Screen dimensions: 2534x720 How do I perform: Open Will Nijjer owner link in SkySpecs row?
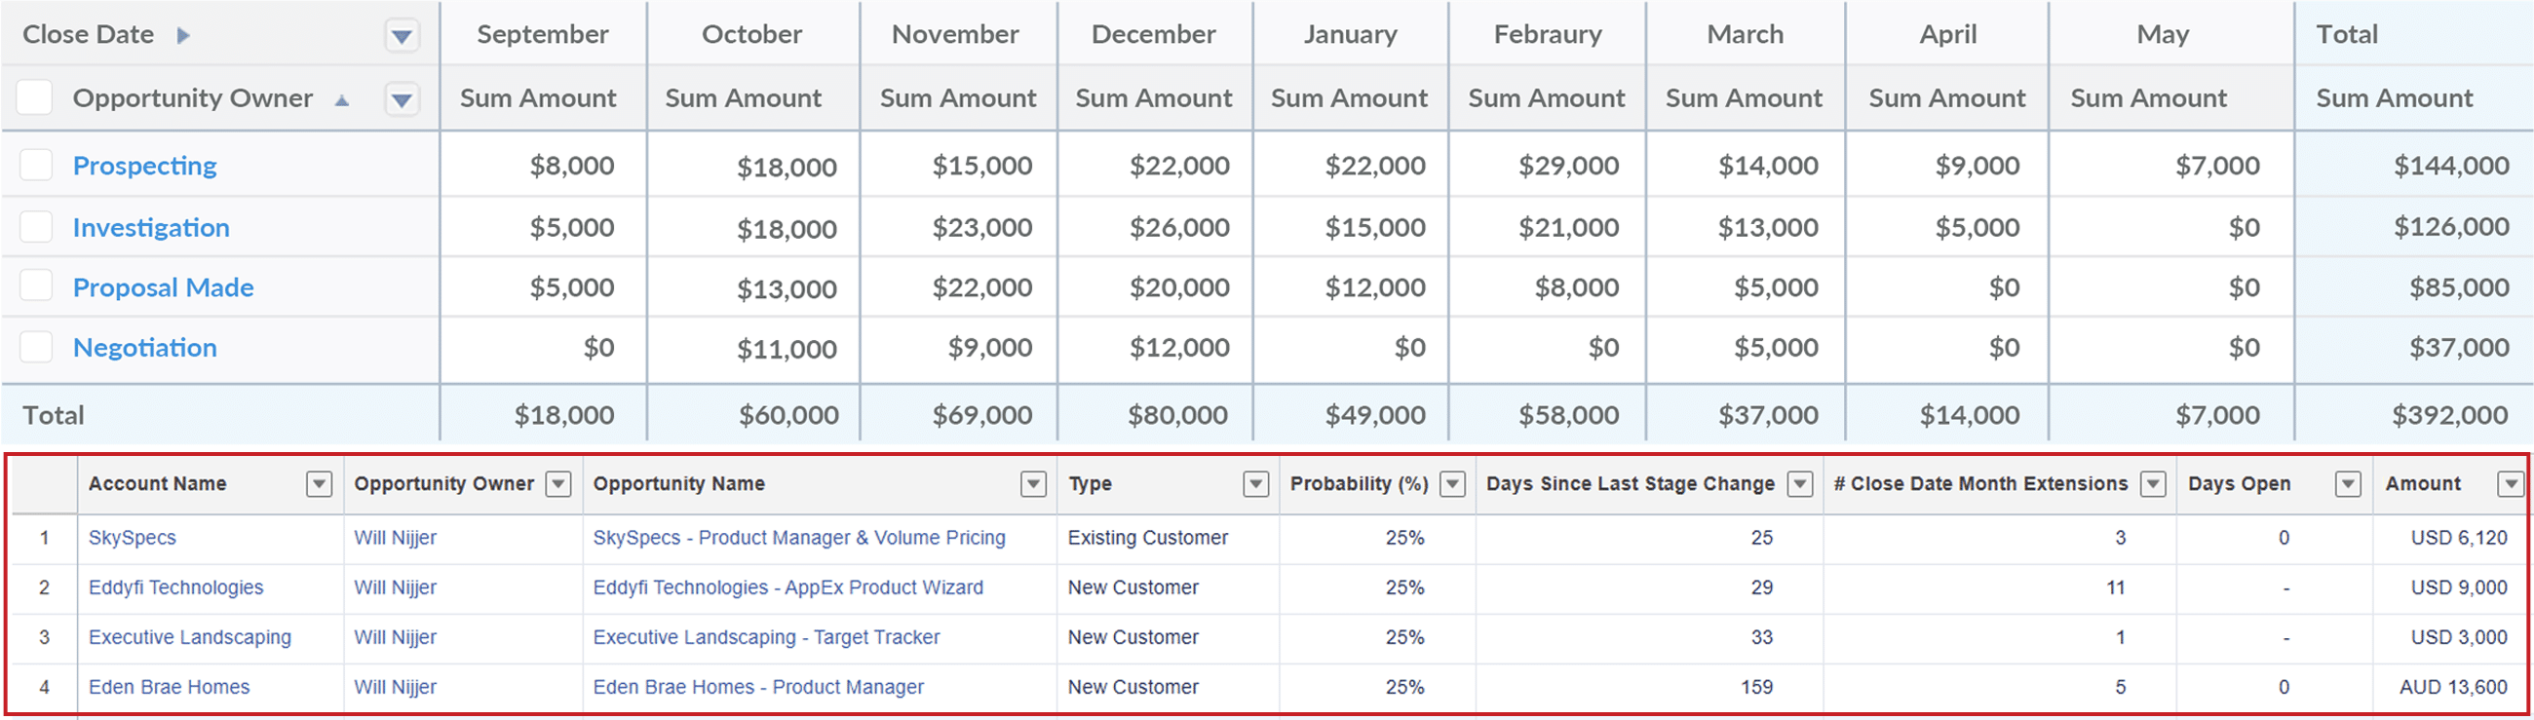(396, 538)
